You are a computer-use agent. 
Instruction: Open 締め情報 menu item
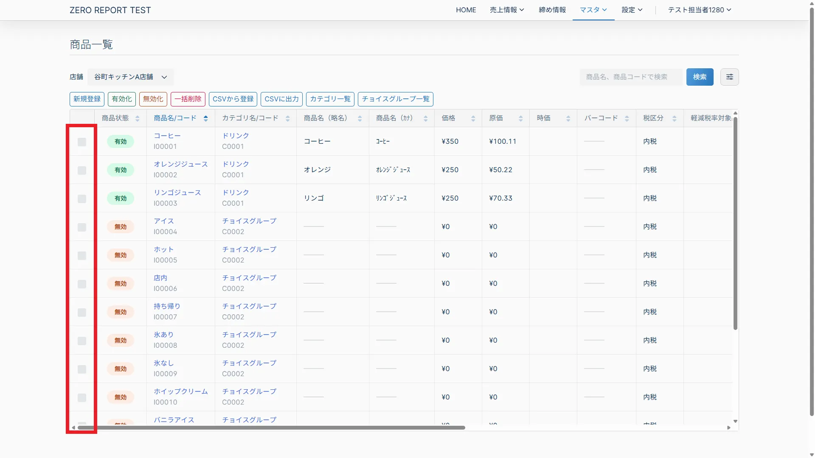click(552, 10)
